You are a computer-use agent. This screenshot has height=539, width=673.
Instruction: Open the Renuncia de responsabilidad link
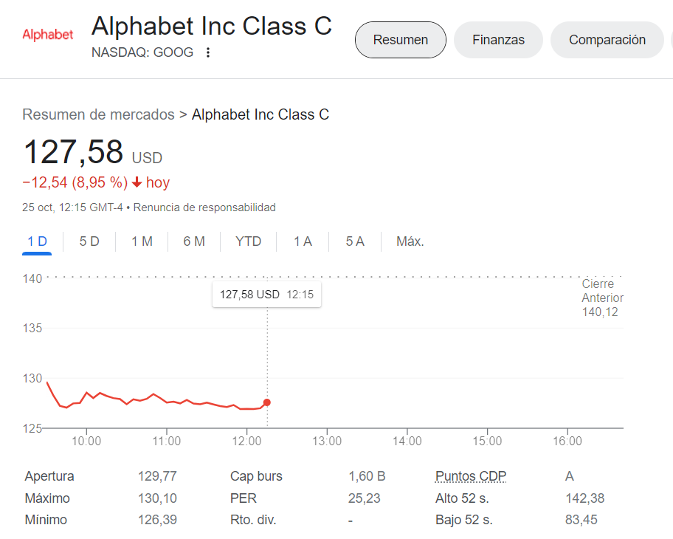pos(204,207)
